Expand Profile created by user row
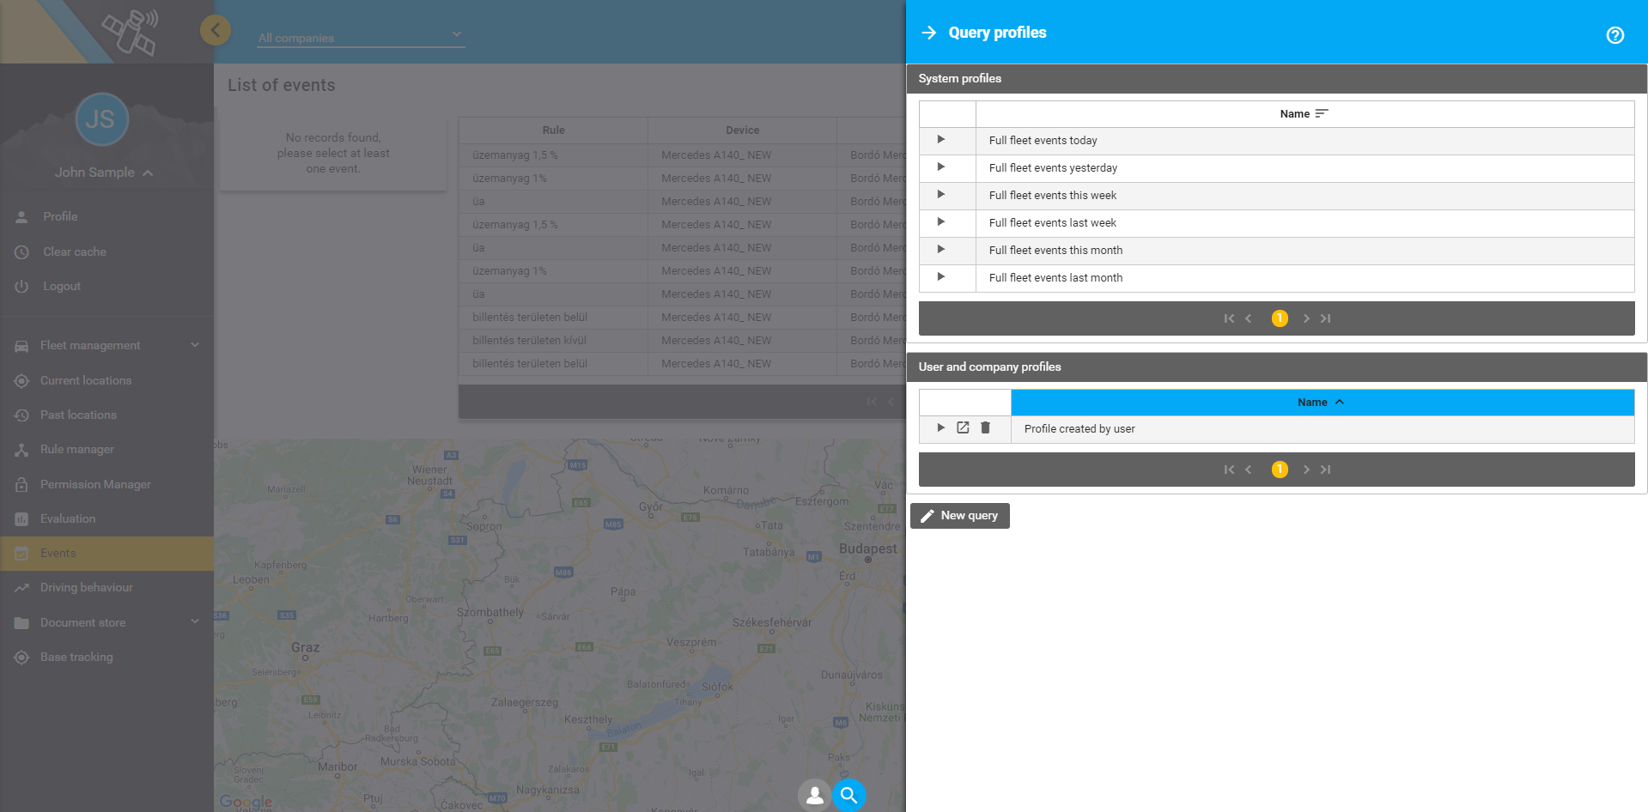1648x812 pixels. point(941,427)
